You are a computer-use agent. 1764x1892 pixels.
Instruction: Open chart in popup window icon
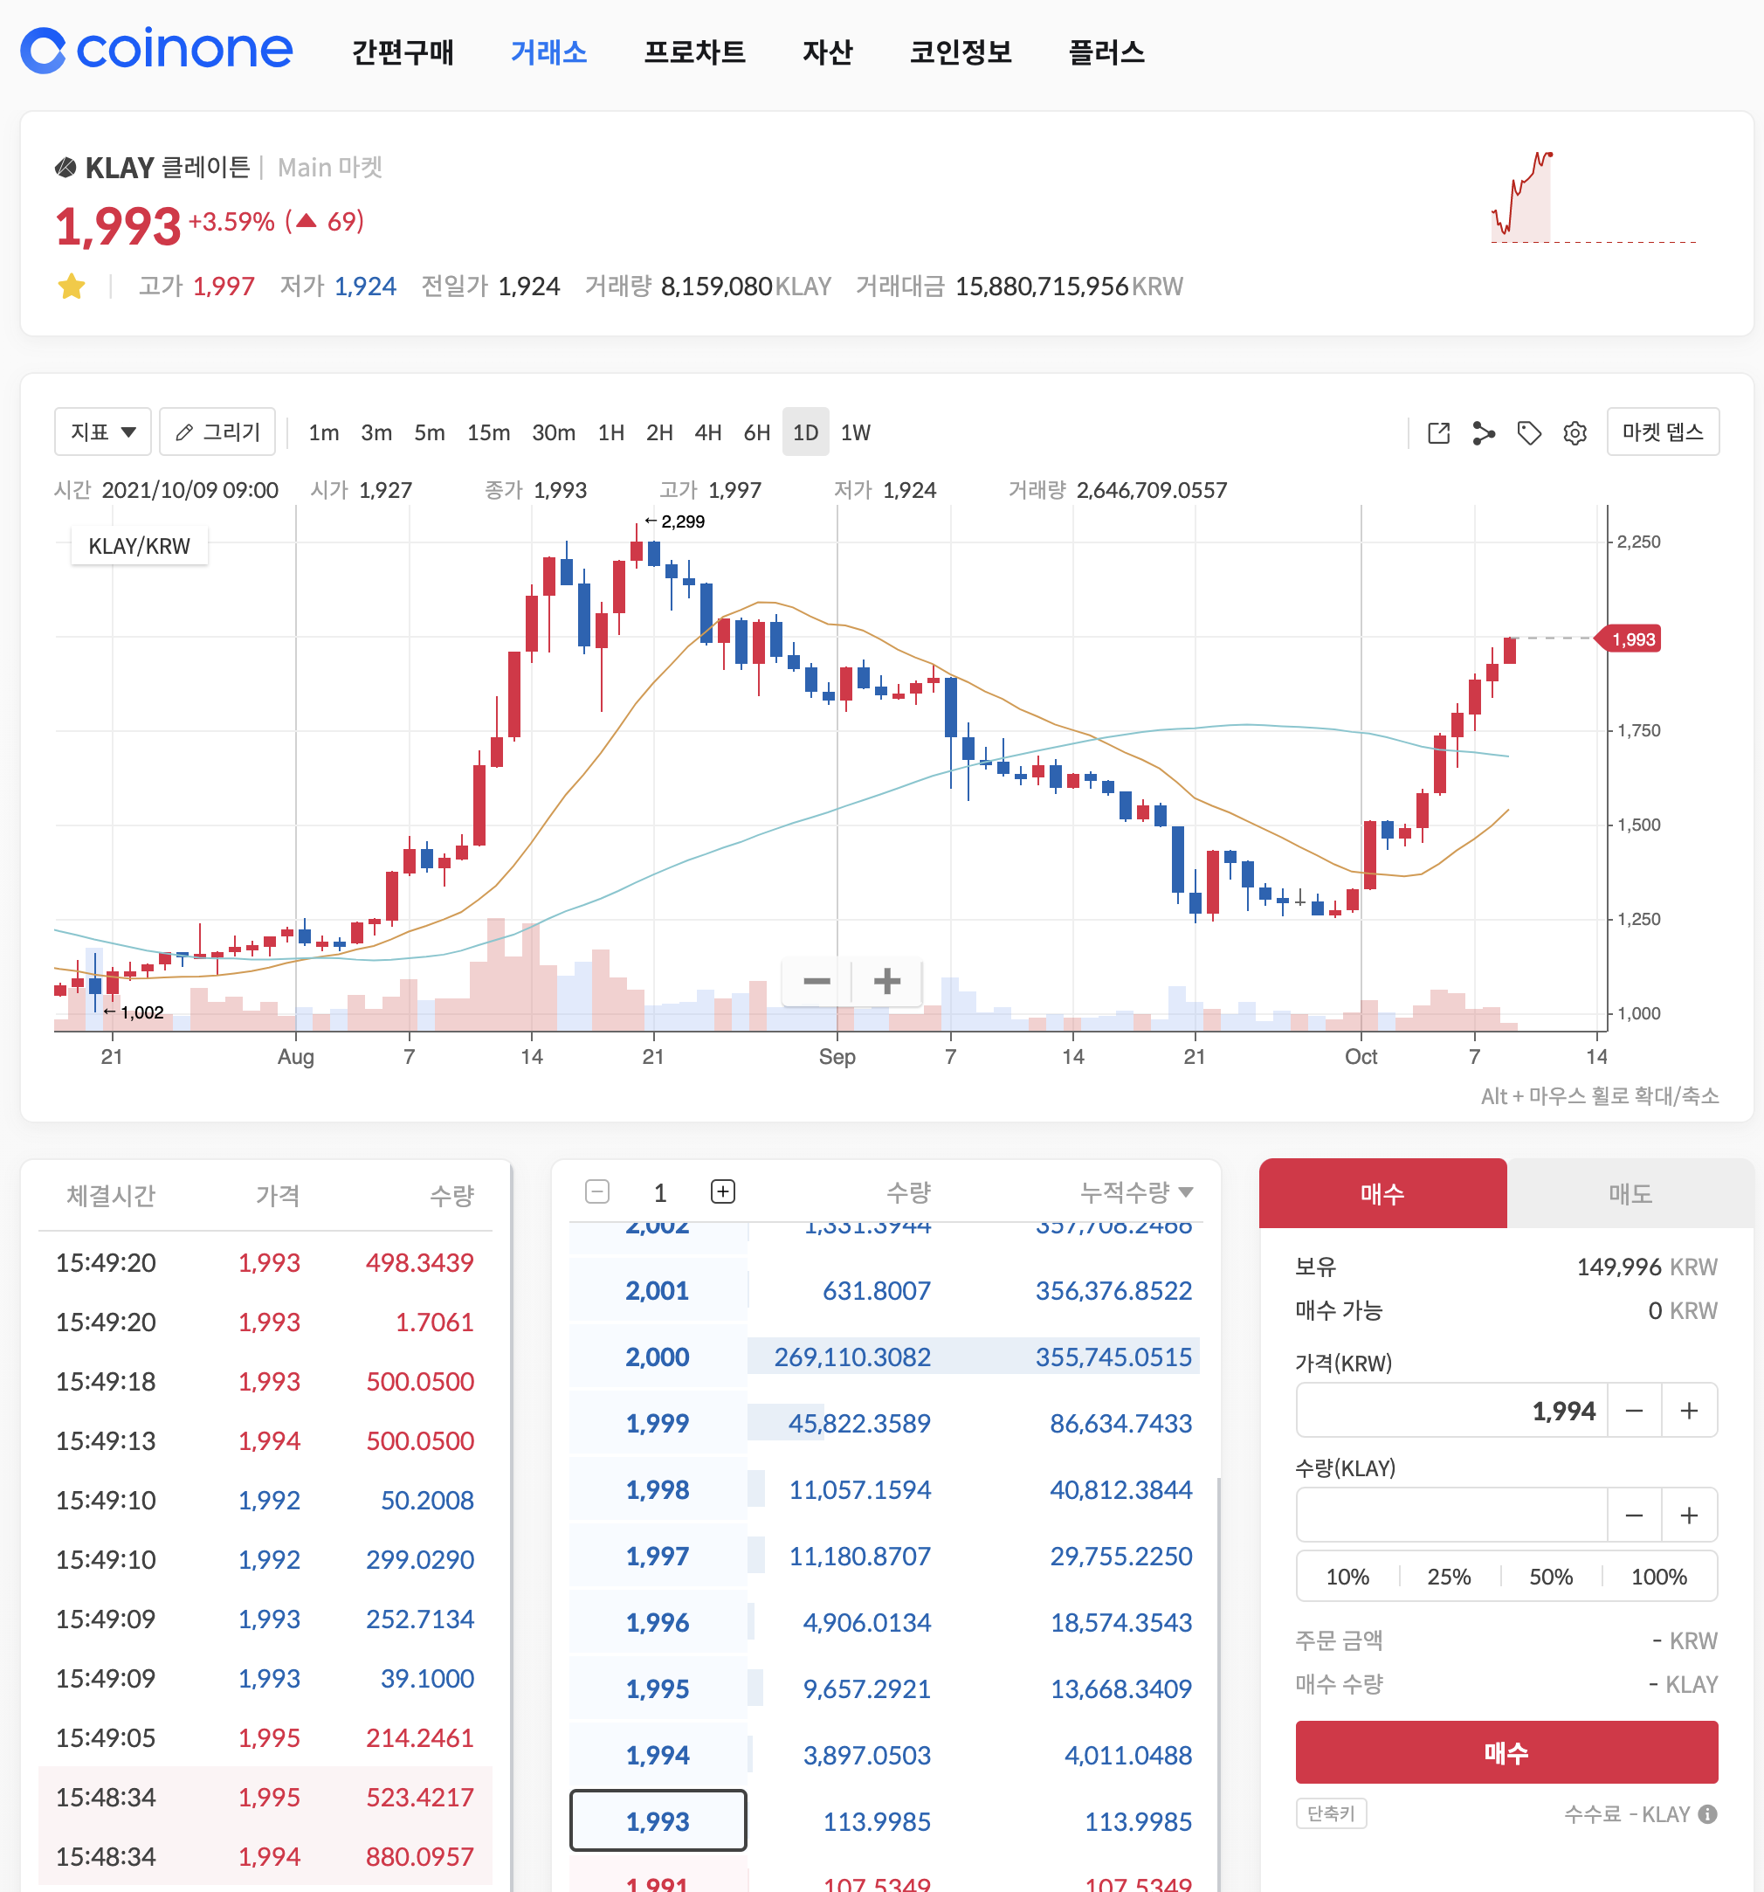(1438, 433)
